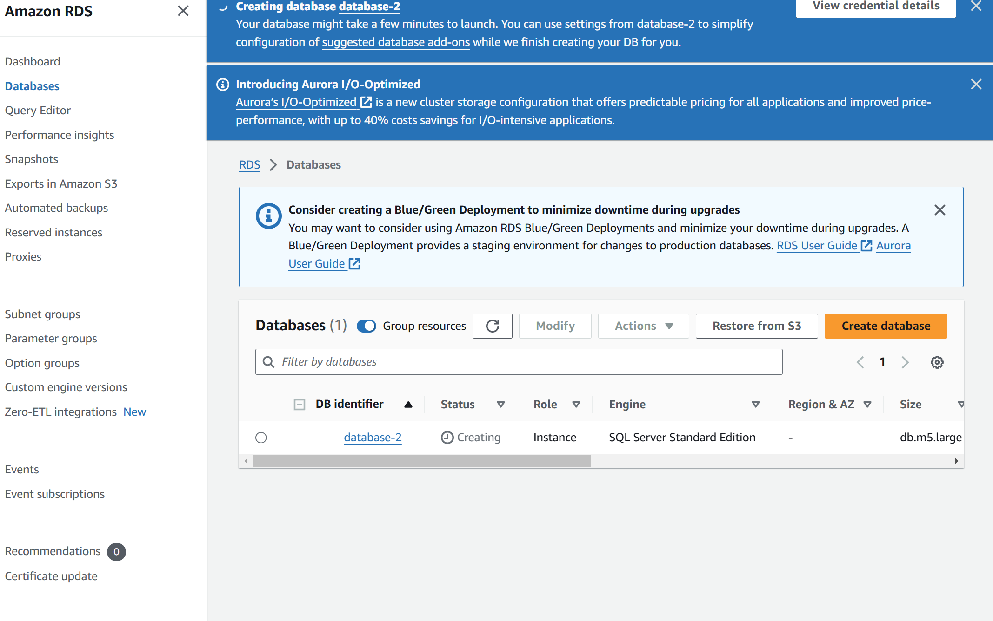Open Exports in Amazon S3
Viewport: 993px width, 621px height.
pos(61,184)
